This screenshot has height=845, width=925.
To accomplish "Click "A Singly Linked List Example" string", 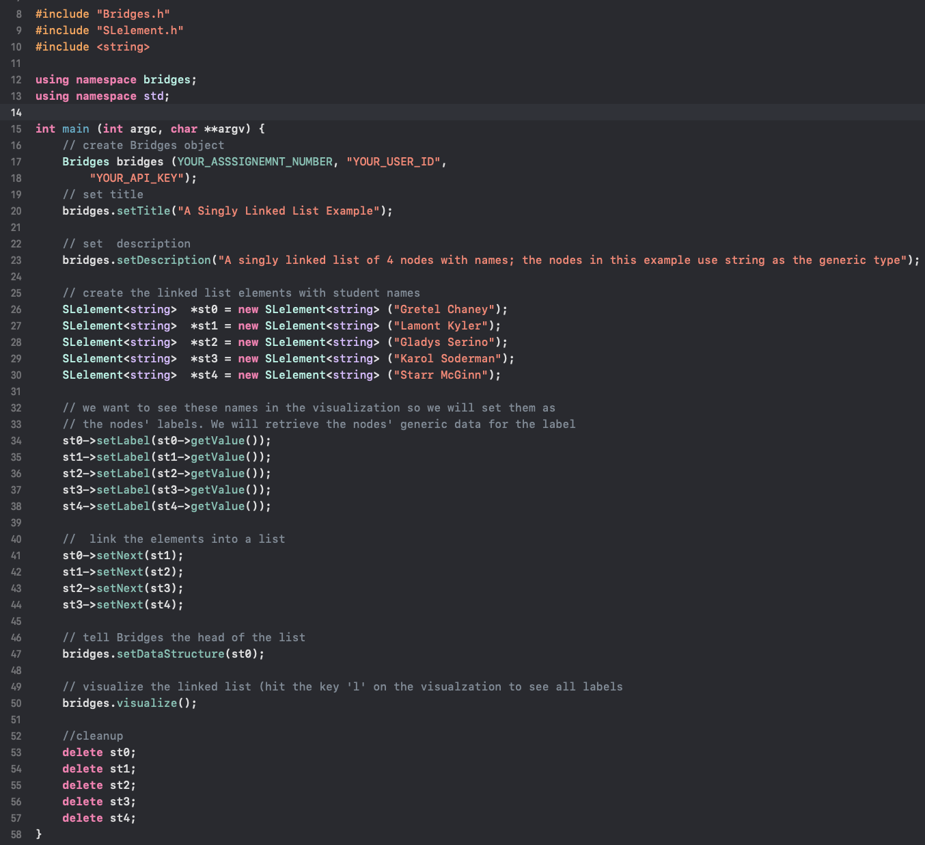I will coord(279,211).
